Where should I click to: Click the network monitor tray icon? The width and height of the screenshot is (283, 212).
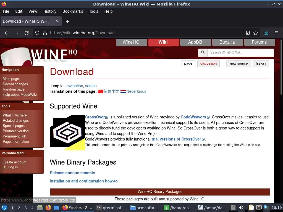(x=259, y=208)
